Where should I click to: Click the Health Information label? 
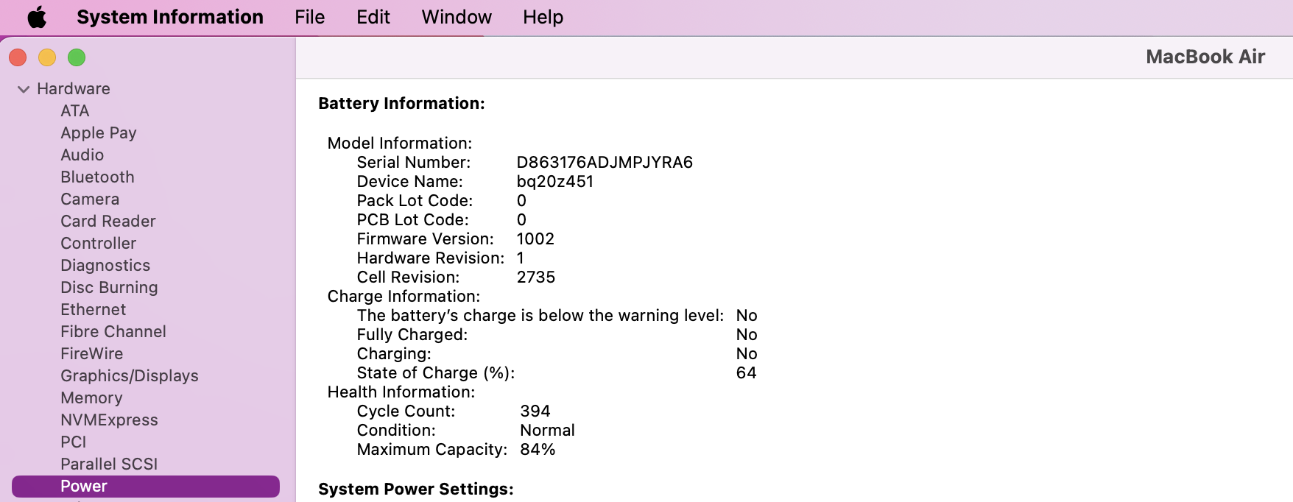pos(401,392)
